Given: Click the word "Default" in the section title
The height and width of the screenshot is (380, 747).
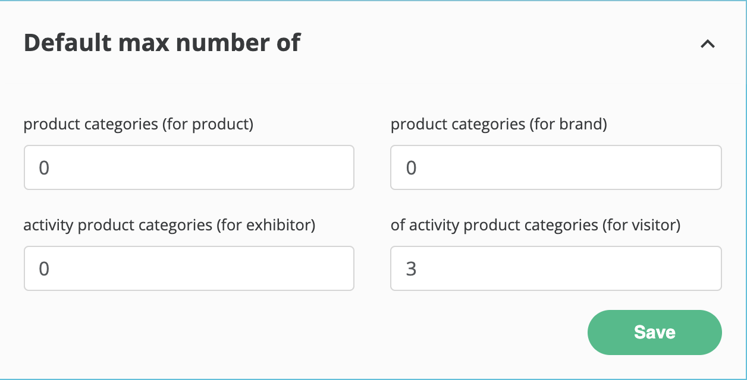Looking at the screenshot, I should click(65, 43).
